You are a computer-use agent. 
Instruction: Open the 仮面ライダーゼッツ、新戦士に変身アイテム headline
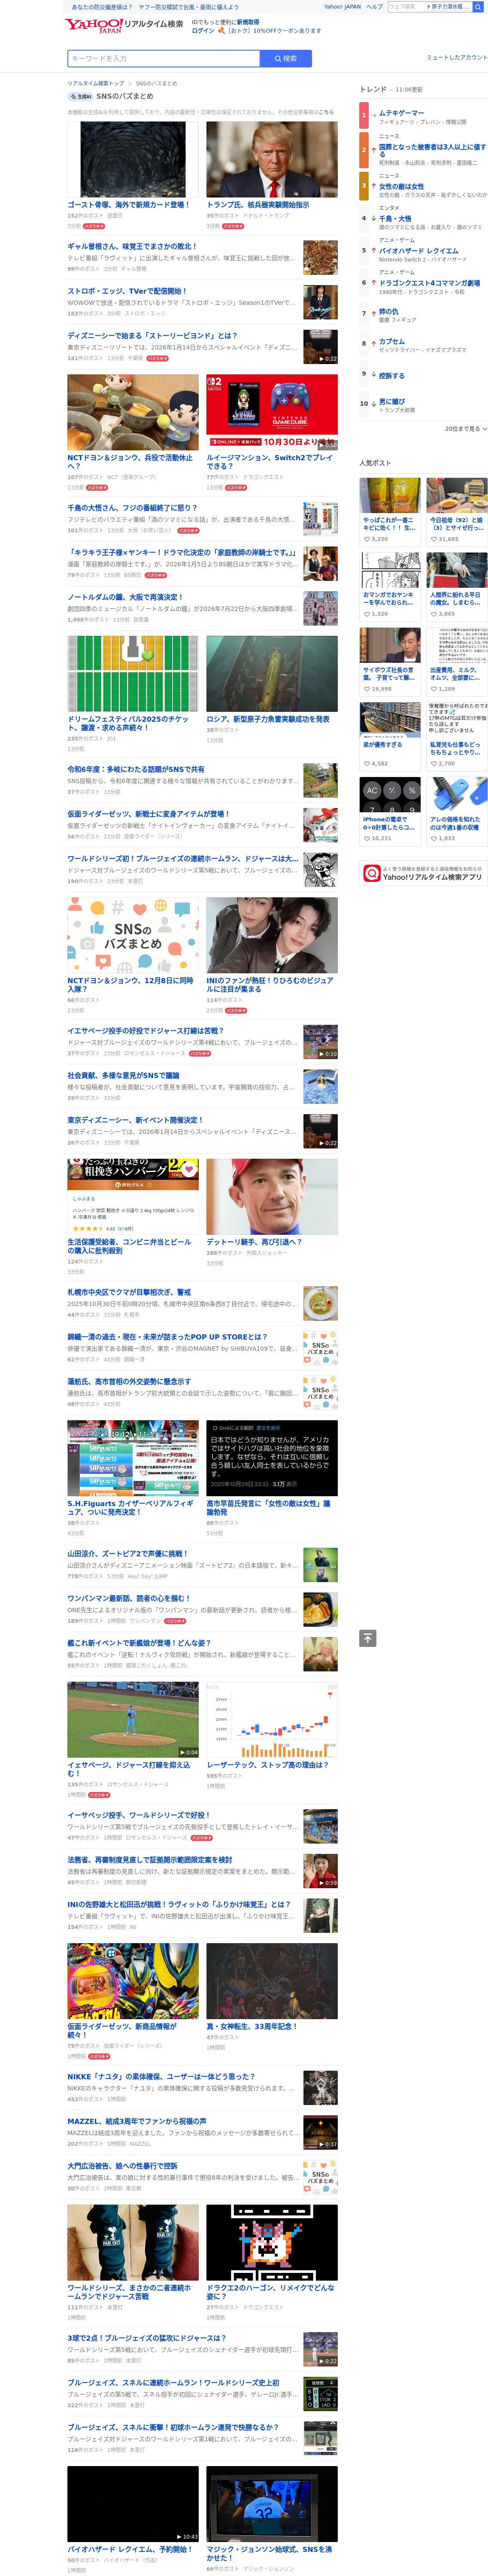click(x=148, y=814)
